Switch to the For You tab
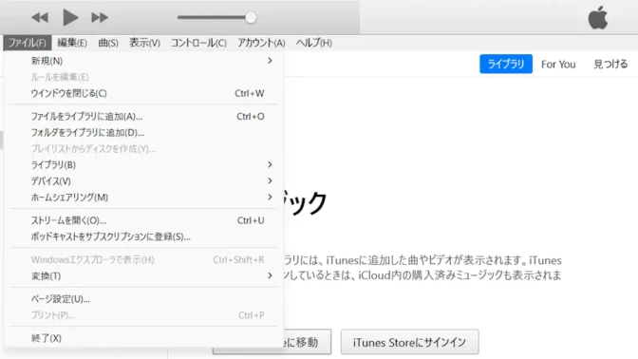This screenshot has height=359, width=638. (558, 65)
